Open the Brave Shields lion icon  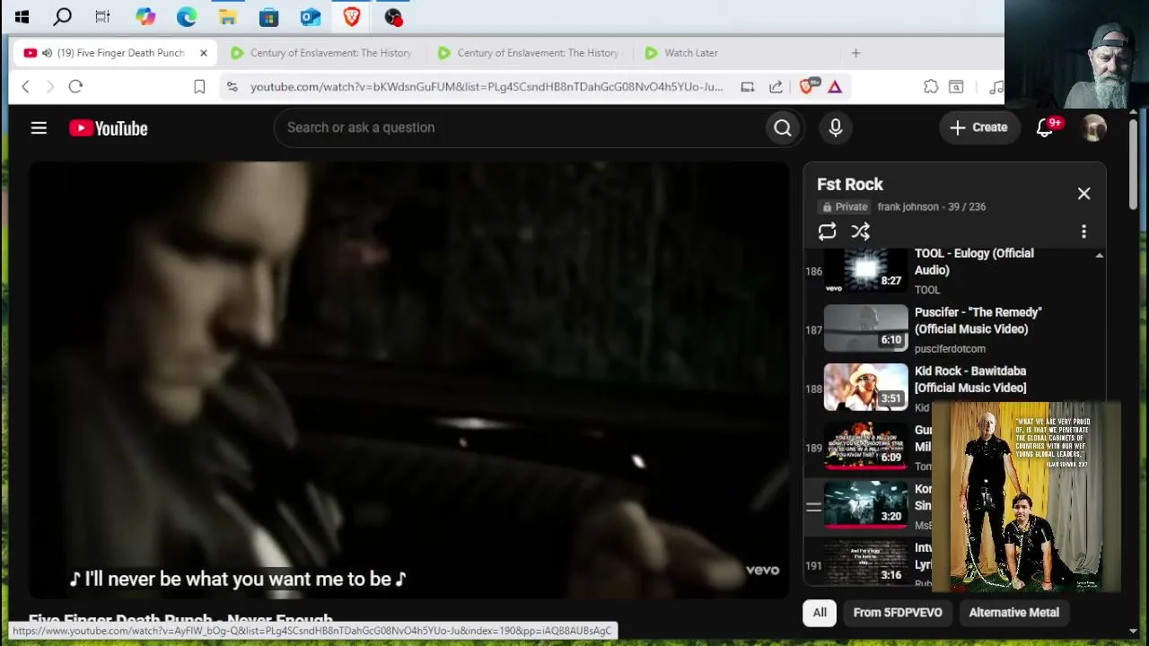807,85
